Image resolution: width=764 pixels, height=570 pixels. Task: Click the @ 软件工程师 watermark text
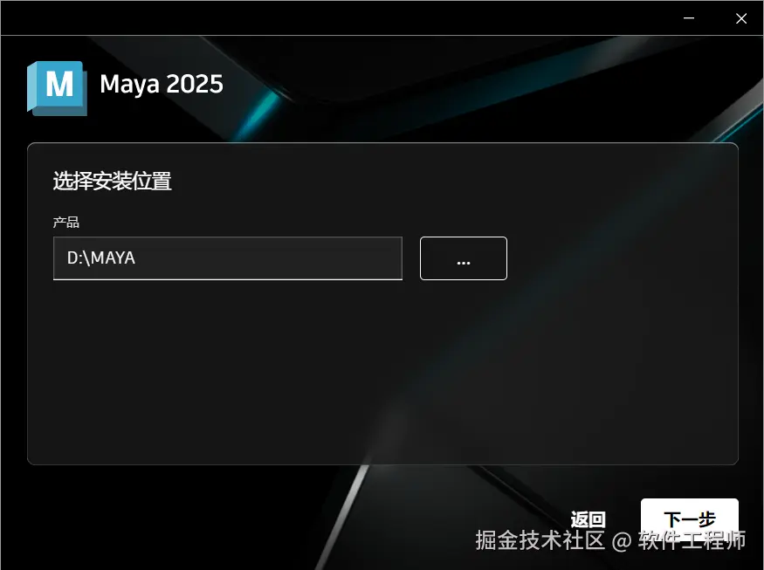click(678, 540)
